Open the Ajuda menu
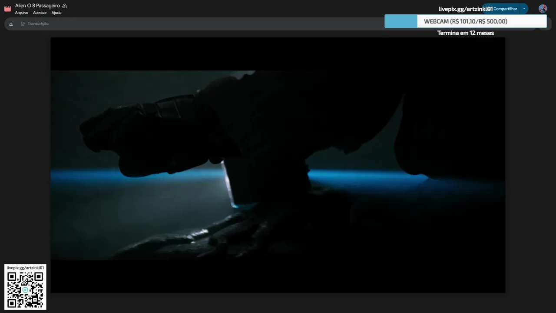The image size is (556, 313). click(x=56, y=13)
